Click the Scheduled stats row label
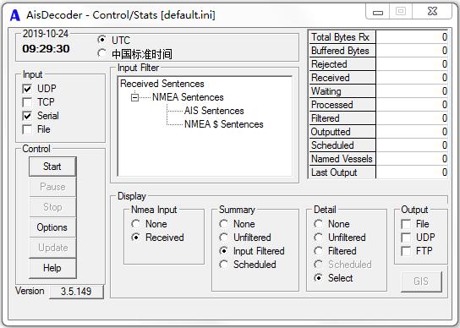This screenshot has width=460, height=328. pyautogui.click(x=342, y=145)
